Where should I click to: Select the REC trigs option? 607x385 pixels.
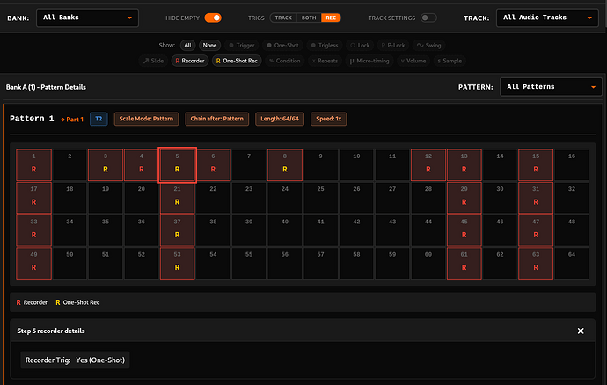(331, 18)
